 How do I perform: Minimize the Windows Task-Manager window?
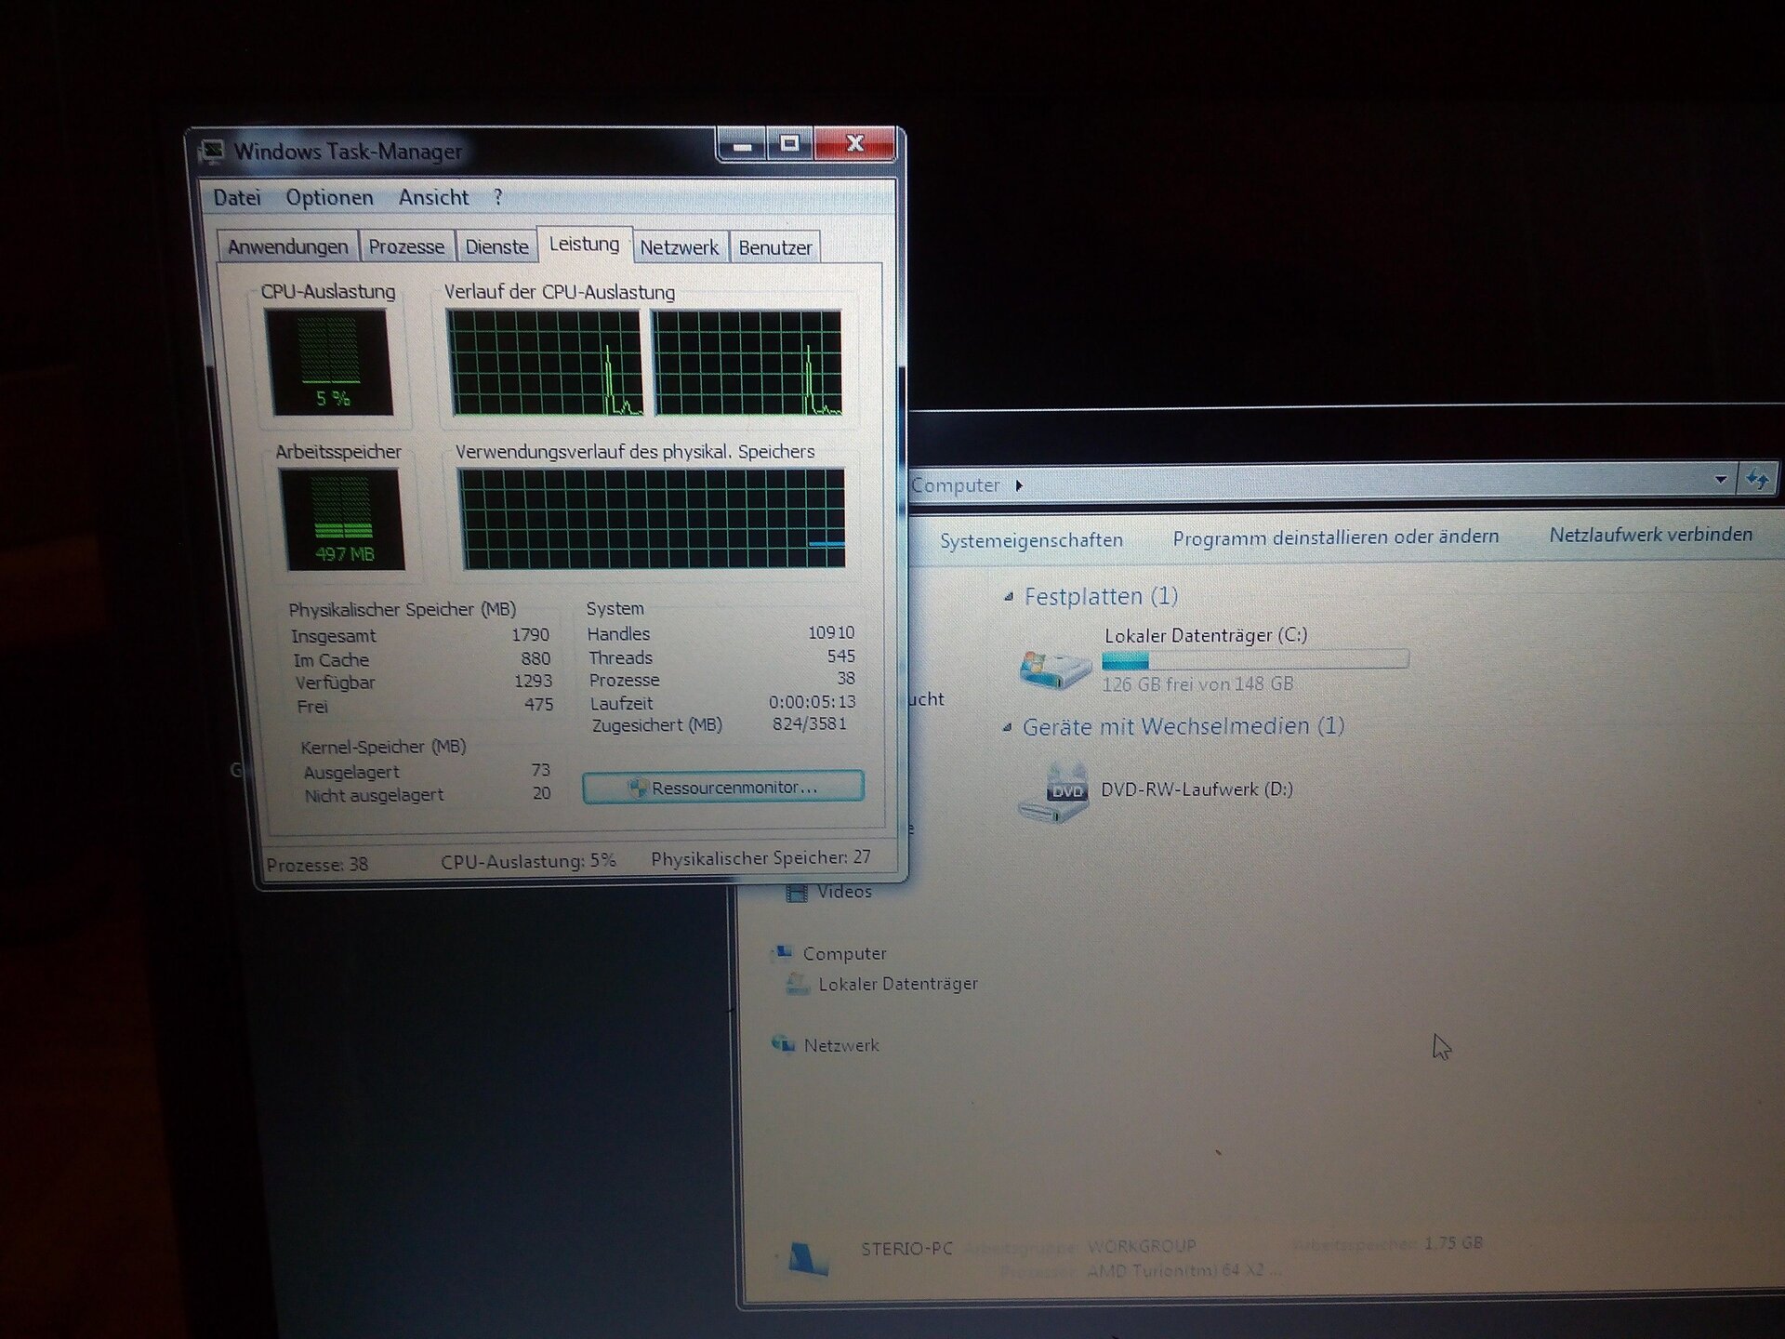point(742,144)
